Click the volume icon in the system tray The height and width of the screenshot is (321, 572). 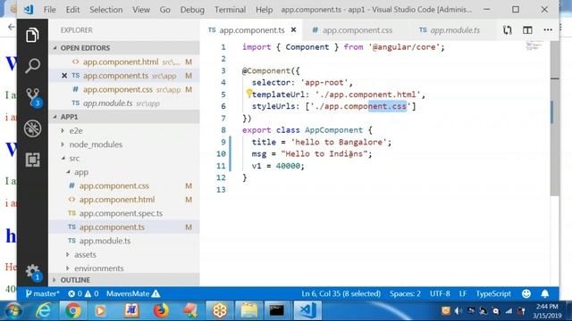tap(458, 311)
